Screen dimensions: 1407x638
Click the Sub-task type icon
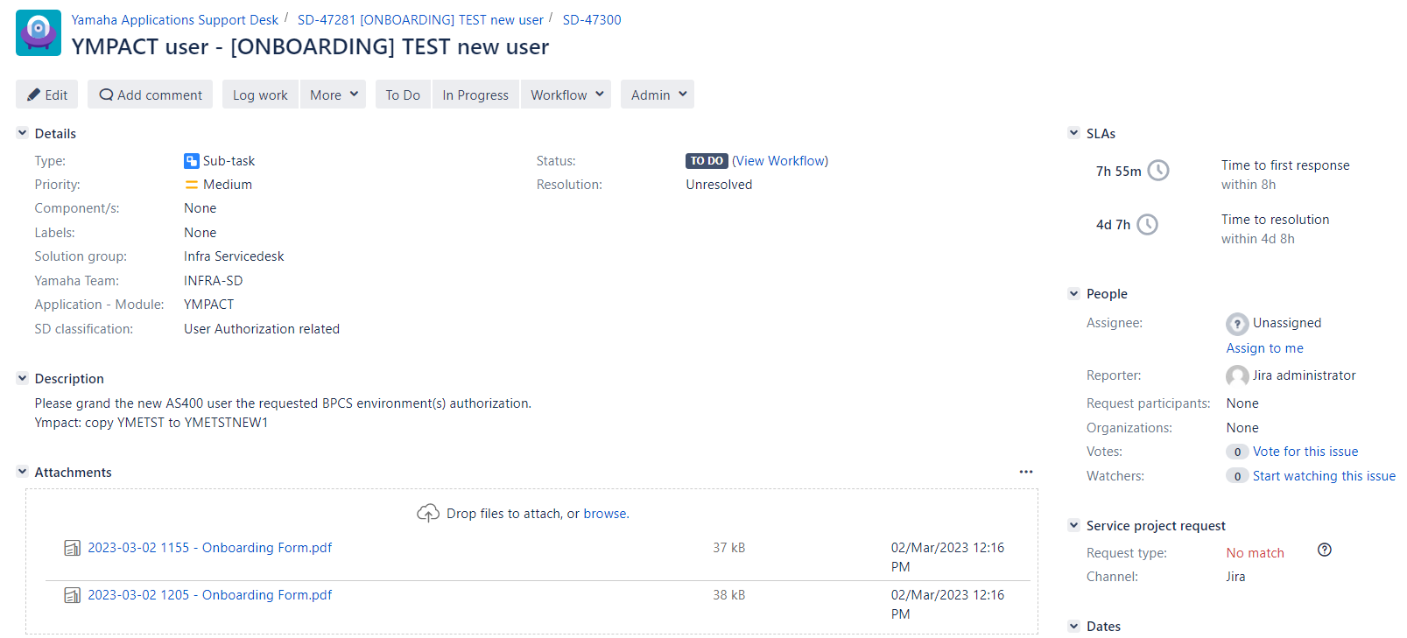pos(191,161)
